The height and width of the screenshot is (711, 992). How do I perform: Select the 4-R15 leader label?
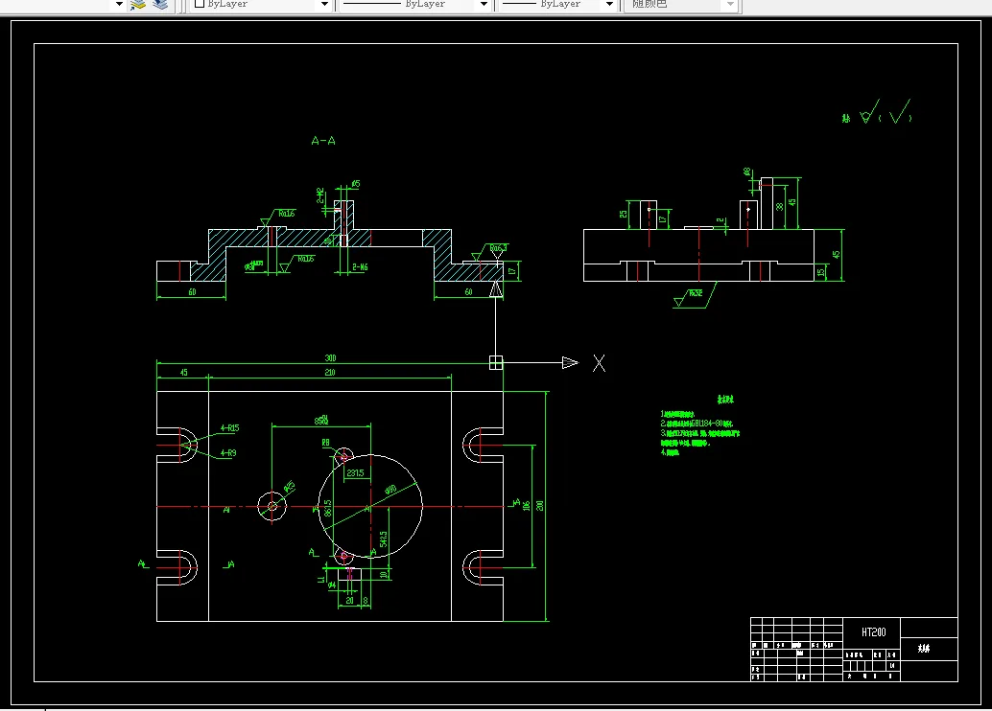(229, 428)
